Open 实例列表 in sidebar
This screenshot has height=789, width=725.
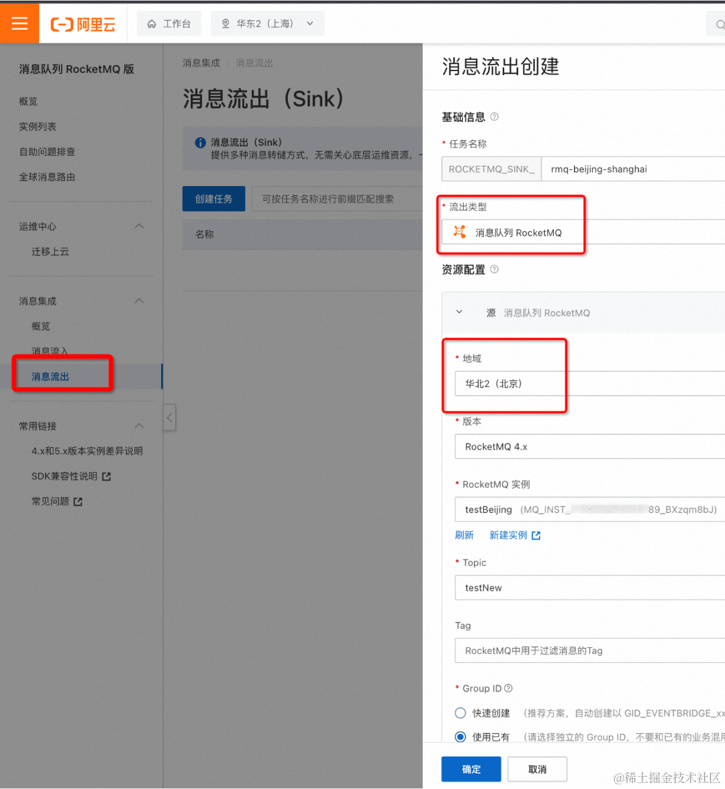[x=38, y=127]
